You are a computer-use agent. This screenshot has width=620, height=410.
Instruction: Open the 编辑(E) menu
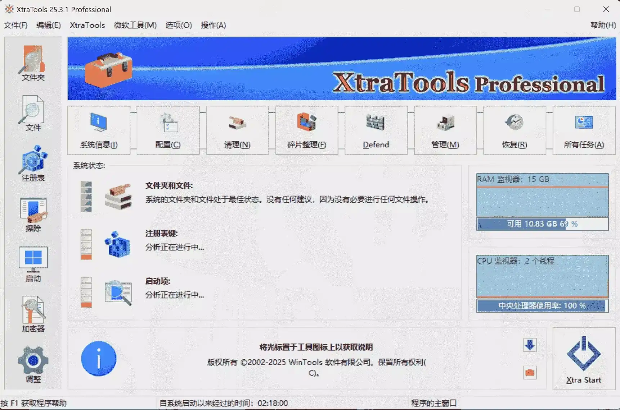click(49, 25)
